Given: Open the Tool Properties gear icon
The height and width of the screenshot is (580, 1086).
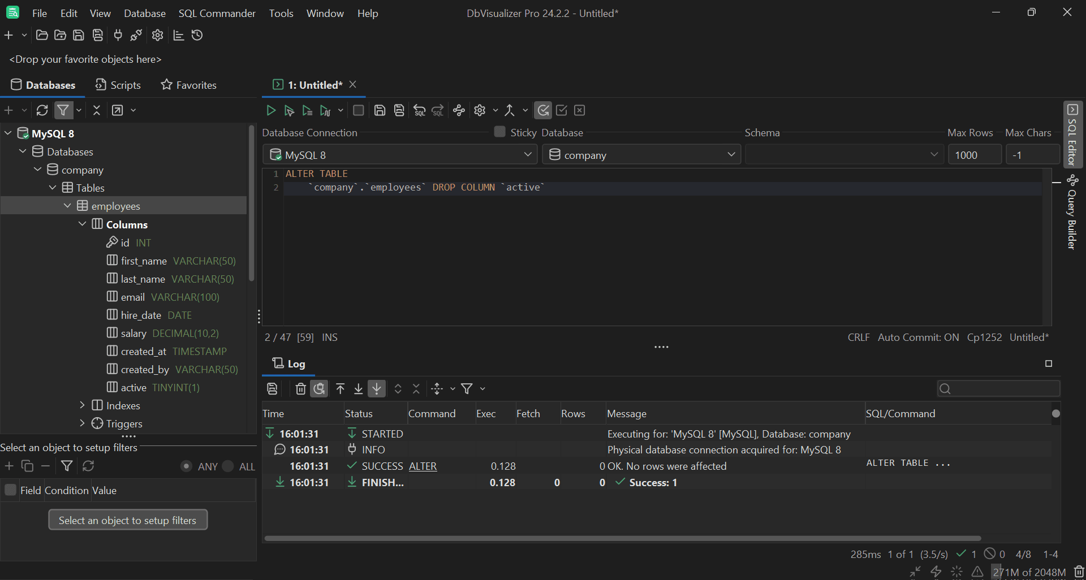Looking at the screenshot, I should (x=158, y=35).
